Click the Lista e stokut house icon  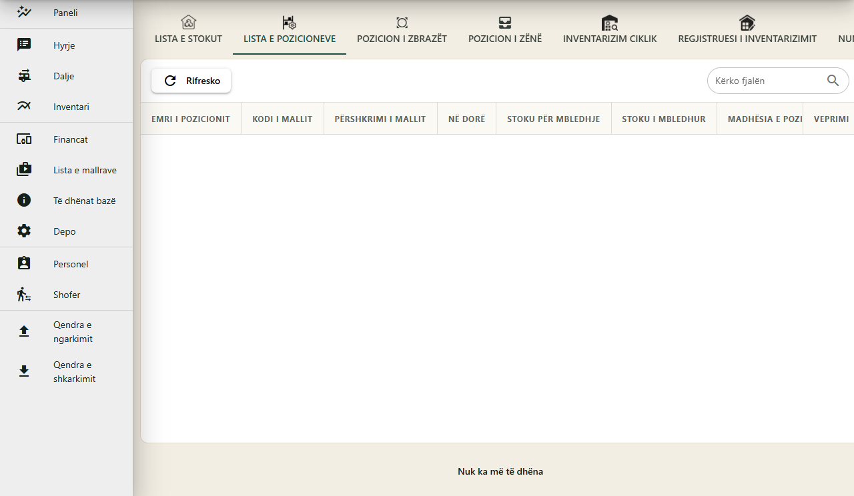(189, 22)
